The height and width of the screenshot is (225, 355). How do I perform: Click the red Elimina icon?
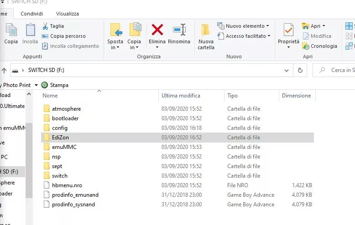point(157,30)
